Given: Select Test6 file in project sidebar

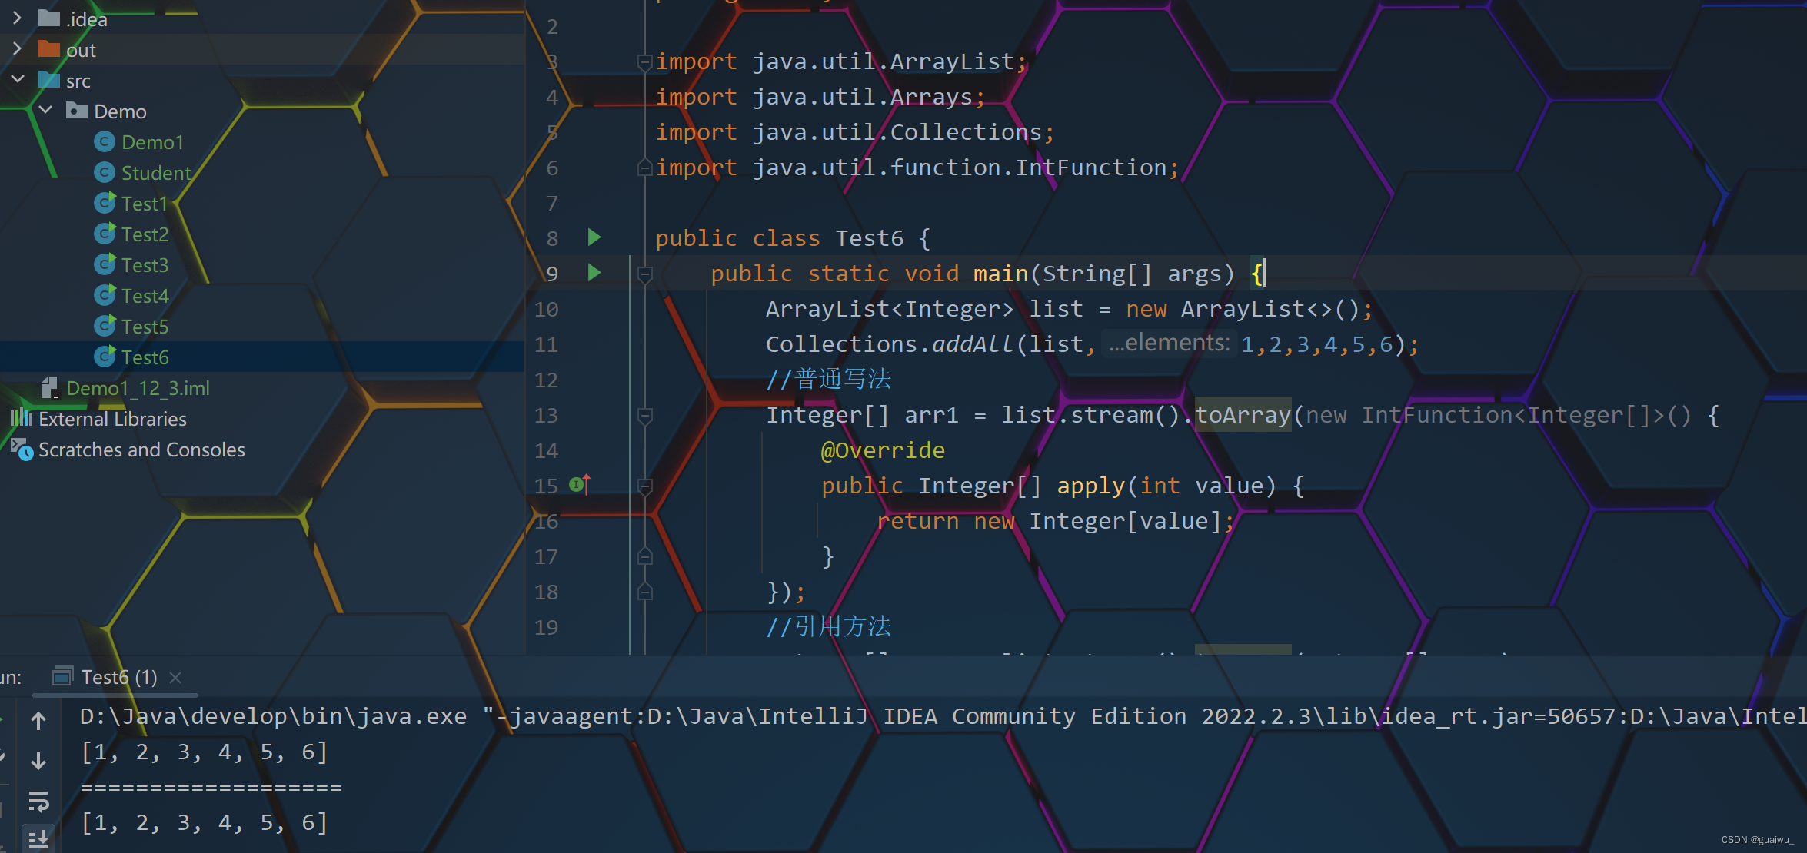Looking at the screenshot, I should pos(143,357).
